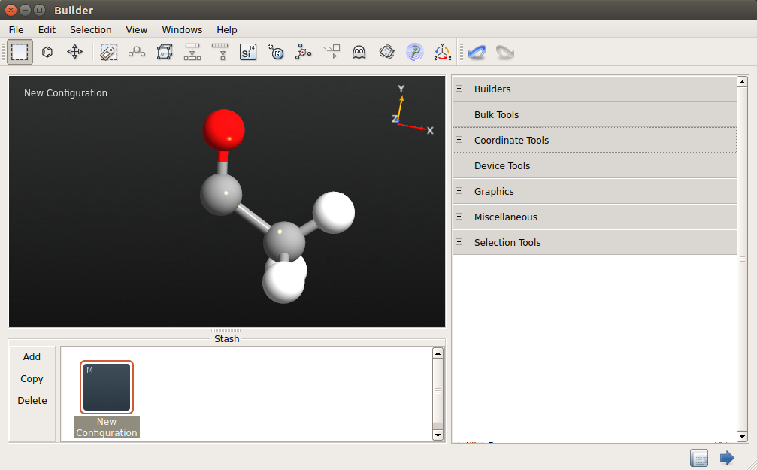Click the ghost icon in toolbar
Screen dimensions: 757x470
359,52
